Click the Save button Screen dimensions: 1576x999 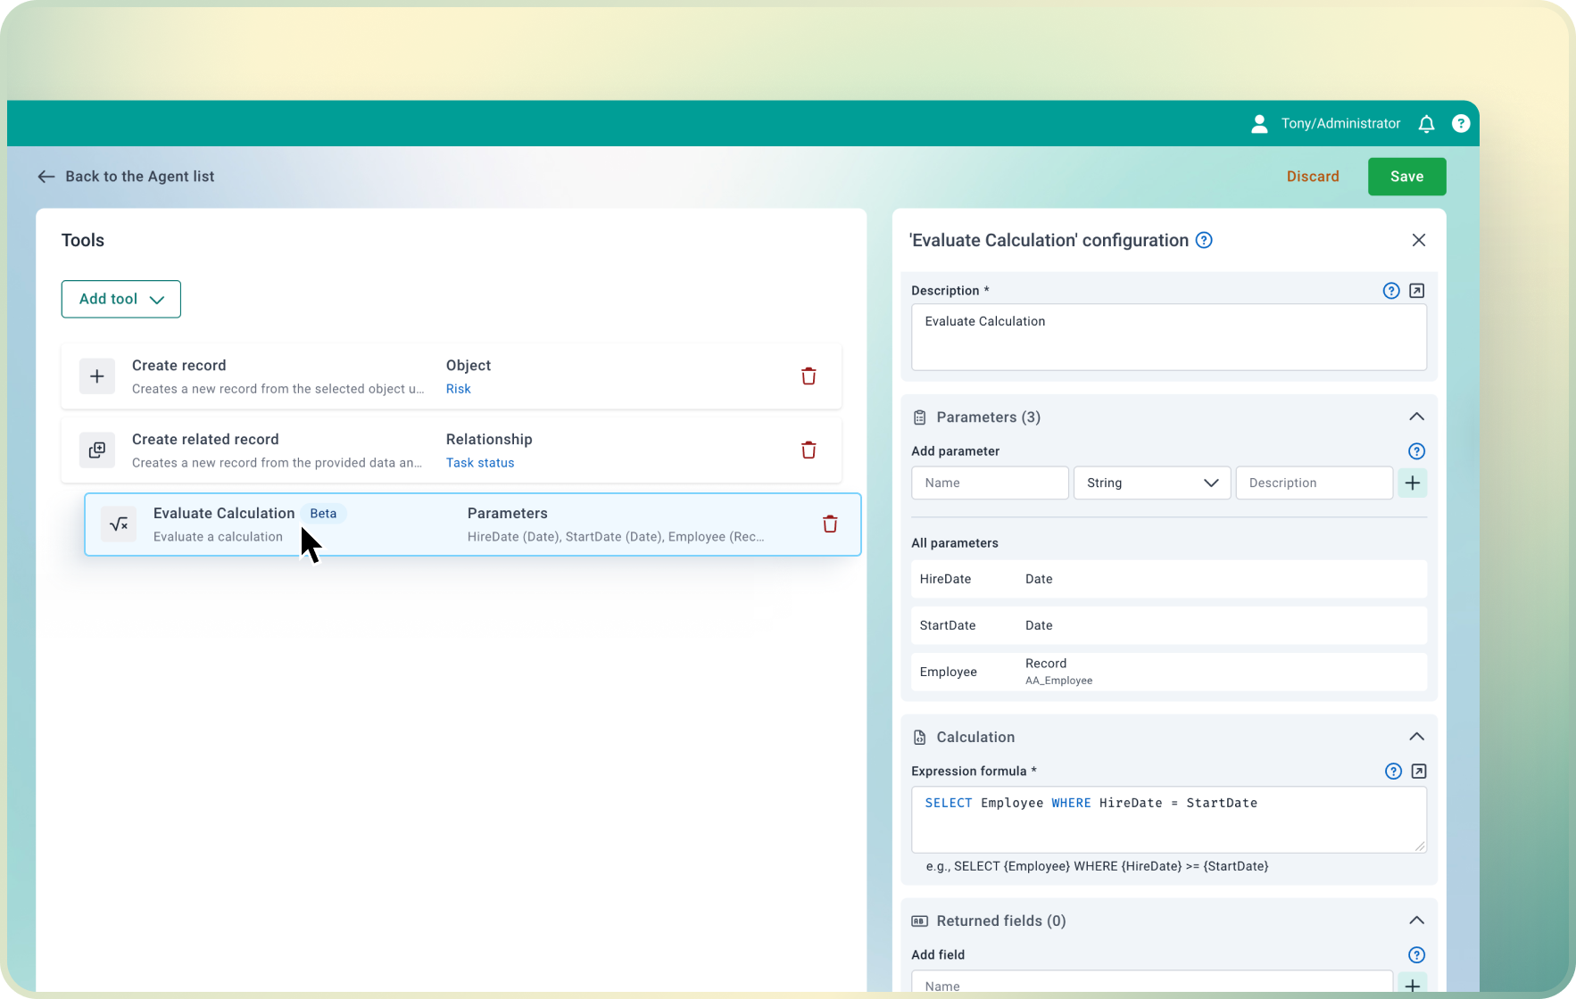pyautogui.click(x=1406, y=177)
